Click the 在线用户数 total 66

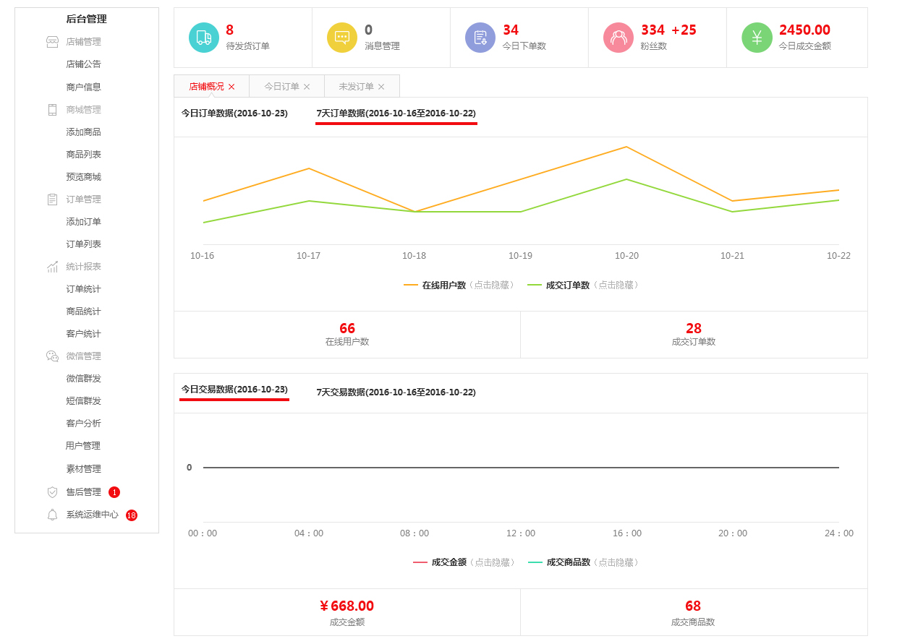coord(347,329)
